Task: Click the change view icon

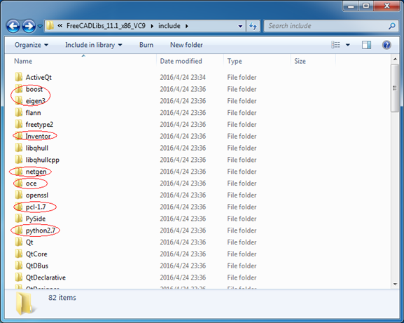Action: tap(335, 45)
